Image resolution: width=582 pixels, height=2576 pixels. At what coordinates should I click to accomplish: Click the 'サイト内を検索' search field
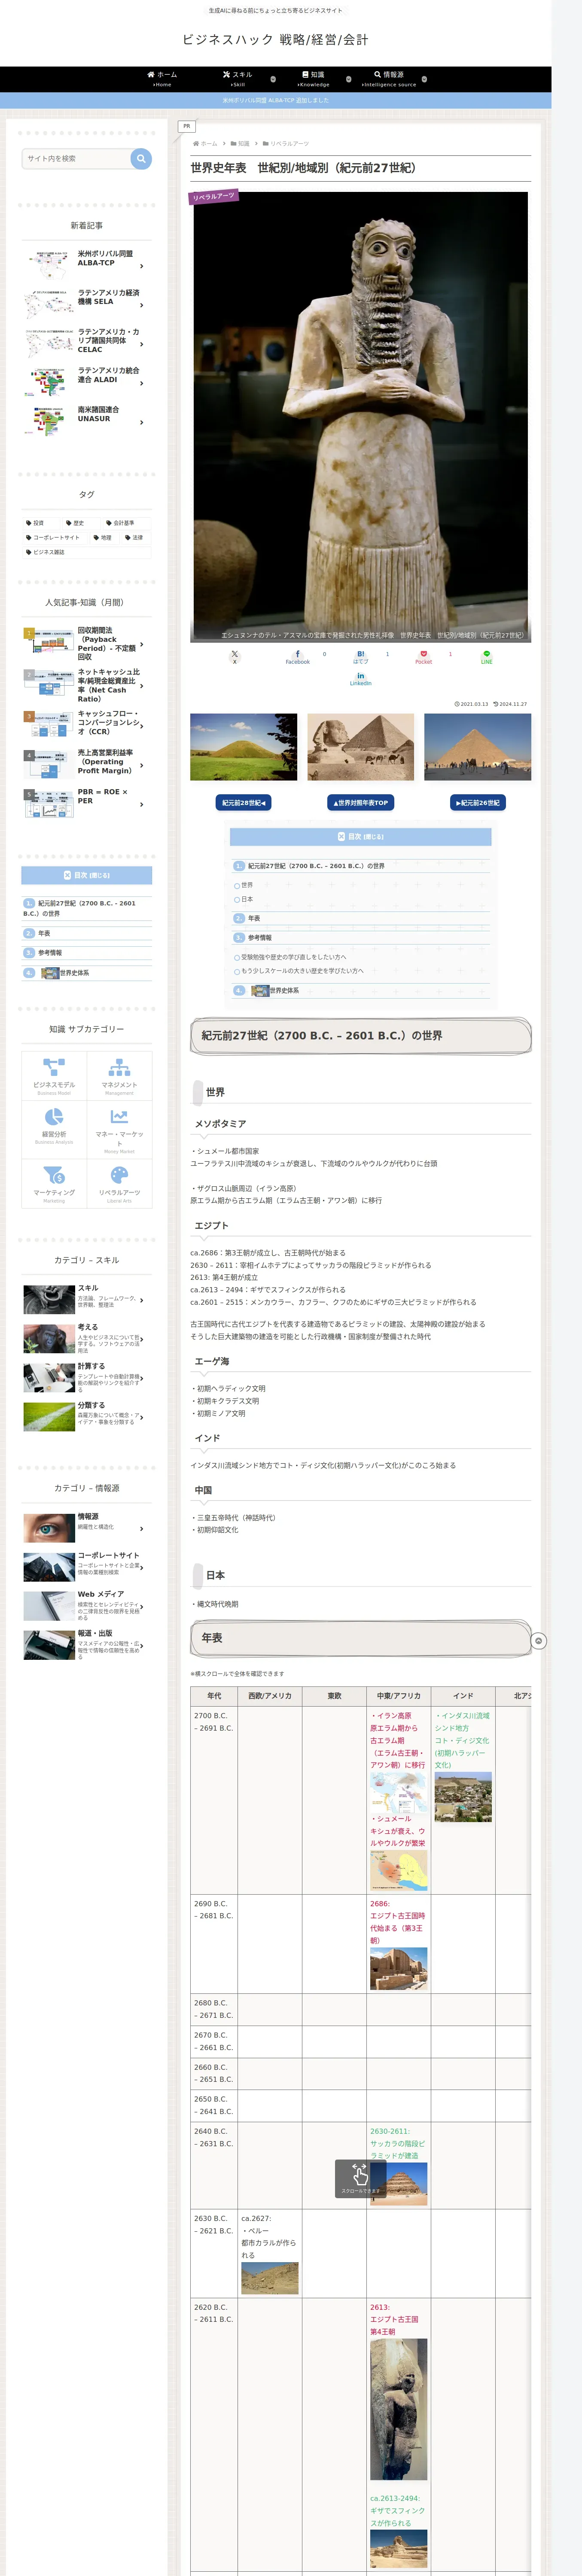coord(77,158)
